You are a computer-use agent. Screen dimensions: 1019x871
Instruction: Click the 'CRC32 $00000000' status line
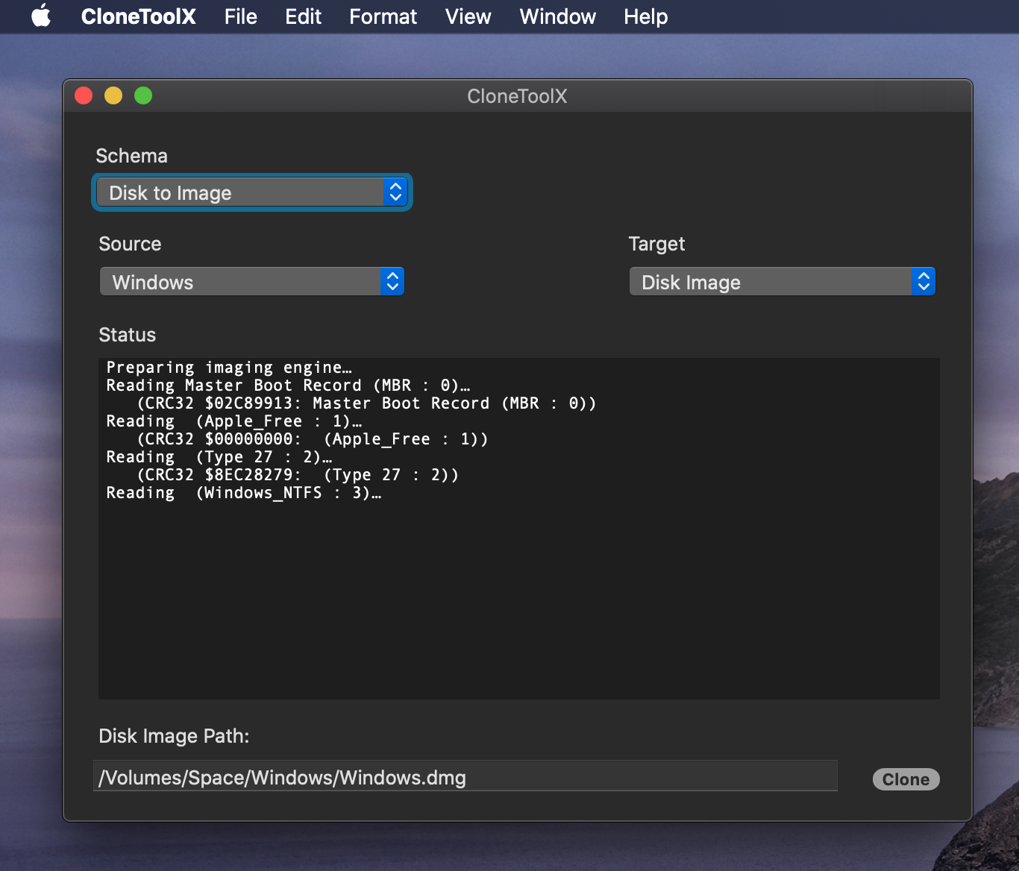[312, 439]
